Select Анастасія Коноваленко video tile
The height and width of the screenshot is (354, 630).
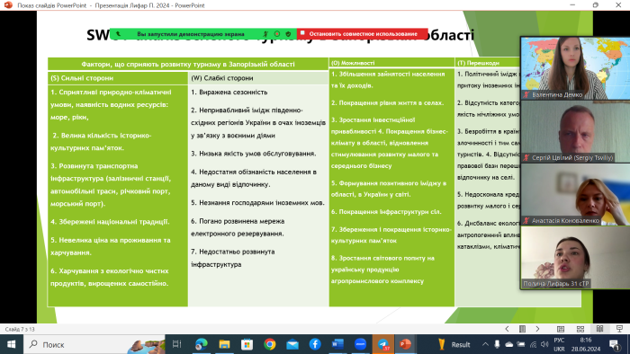(575, 194)
